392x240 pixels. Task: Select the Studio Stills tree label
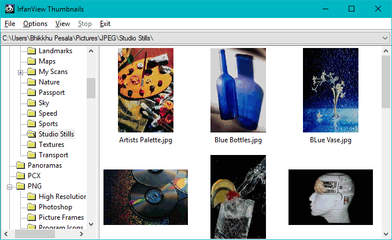click(x=57, y=134)
